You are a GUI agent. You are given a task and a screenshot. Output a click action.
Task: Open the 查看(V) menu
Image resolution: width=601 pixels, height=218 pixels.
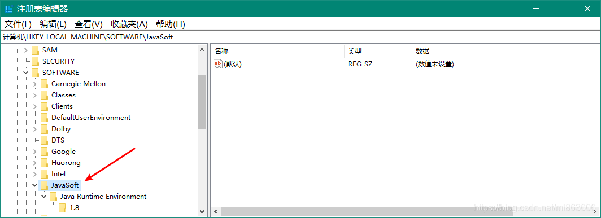(x=89, y=24)
